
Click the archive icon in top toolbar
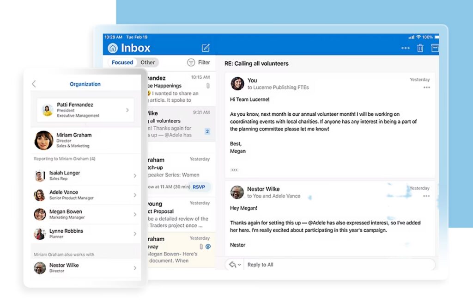coord(435,48)
